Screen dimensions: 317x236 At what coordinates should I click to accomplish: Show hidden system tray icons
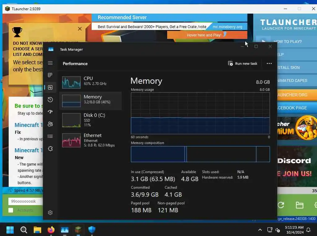[260, 230]
